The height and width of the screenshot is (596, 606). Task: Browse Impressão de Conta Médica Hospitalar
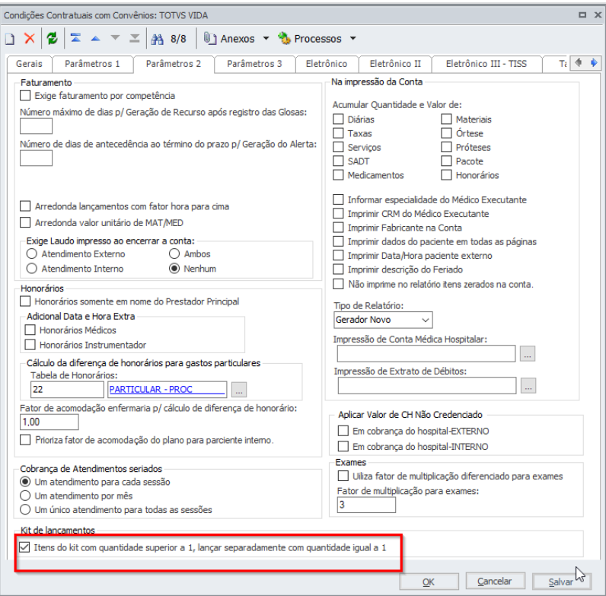pos(528,354)
